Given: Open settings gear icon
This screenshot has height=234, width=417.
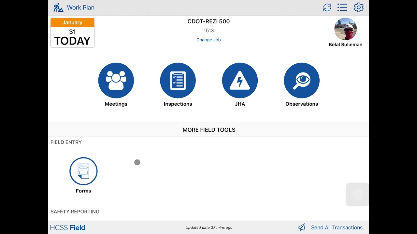Looking at the screenshot, I should (359, 7).
